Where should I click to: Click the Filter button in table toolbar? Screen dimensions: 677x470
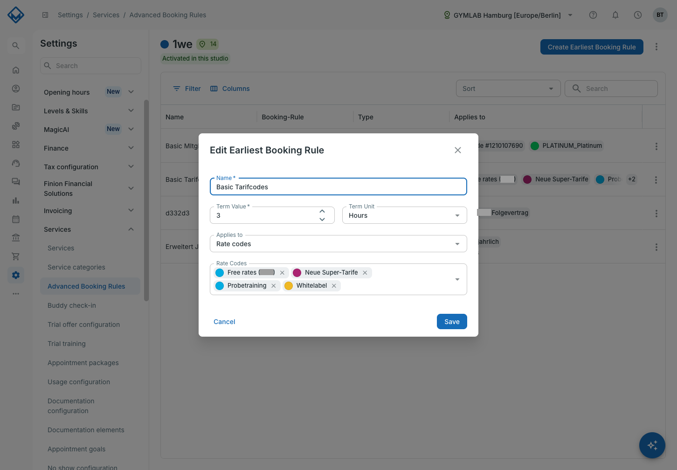(x=187, y=89)
